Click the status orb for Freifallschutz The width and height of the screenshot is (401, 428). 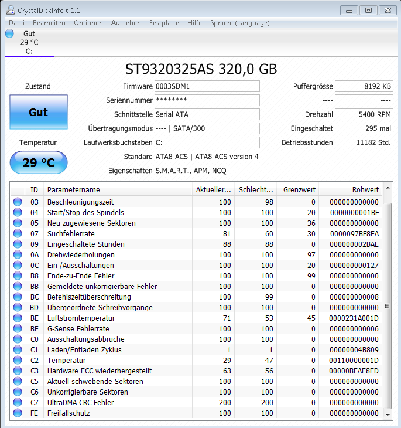(x=18, y=413)
